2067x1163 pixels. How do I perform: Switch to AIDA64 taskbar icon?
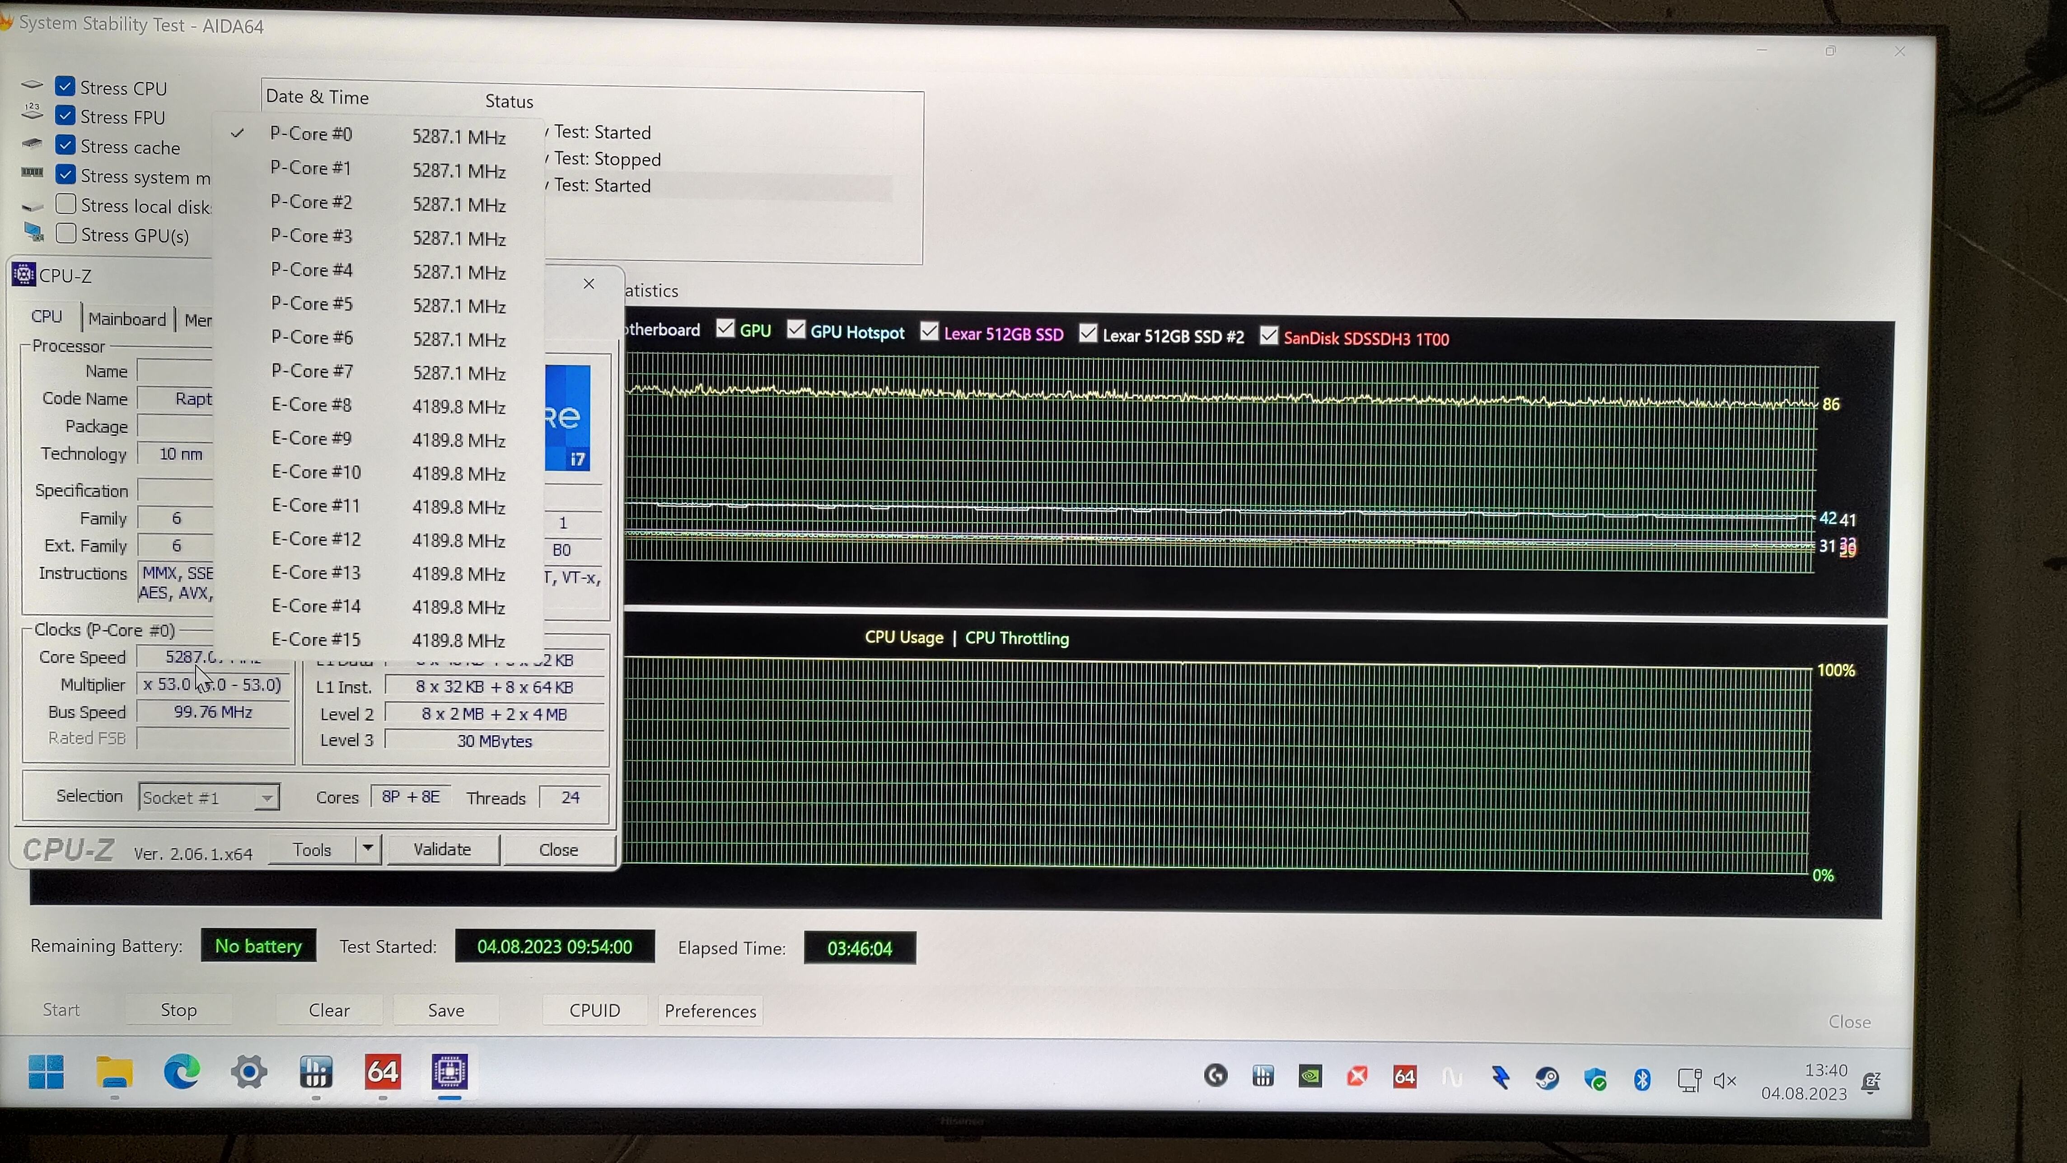382,1072
